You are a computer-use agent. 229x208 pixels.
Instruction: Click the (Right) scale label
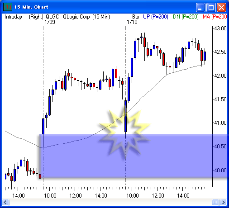pos(36,17)
